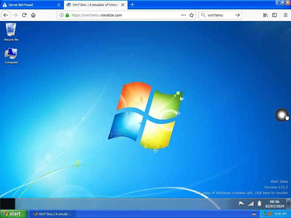Click the battery tray icon
The width and height of the screenshot is (291, 218).
(259, 204)
